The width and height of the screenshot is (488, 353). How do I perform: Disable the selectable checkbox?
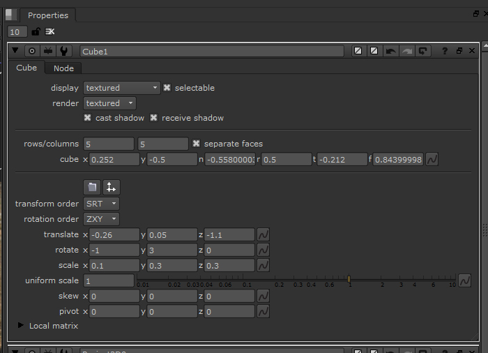[x=167, y=88]
